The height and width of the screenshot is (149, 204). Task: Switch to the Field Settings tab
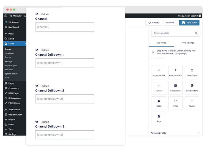click(x=188, y=43)
